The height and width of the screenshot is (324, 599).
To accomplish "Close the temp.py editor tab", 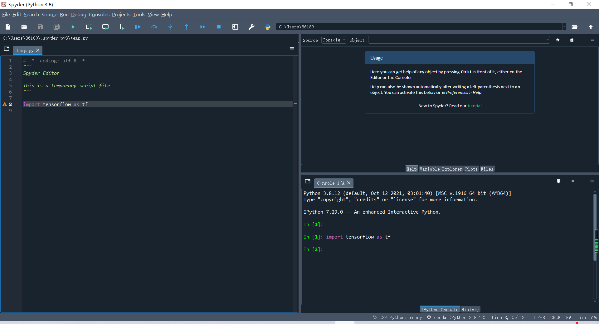I will pos(38,50).
